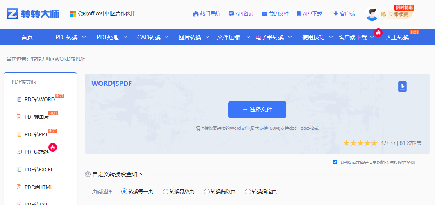
Task: Click the VIP crown icon
Action: tap(383, 14)
